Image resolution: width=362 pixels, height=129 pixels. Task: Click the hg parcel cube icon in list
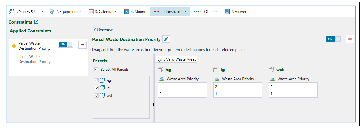pyautogui.click(x=102, y=81)
